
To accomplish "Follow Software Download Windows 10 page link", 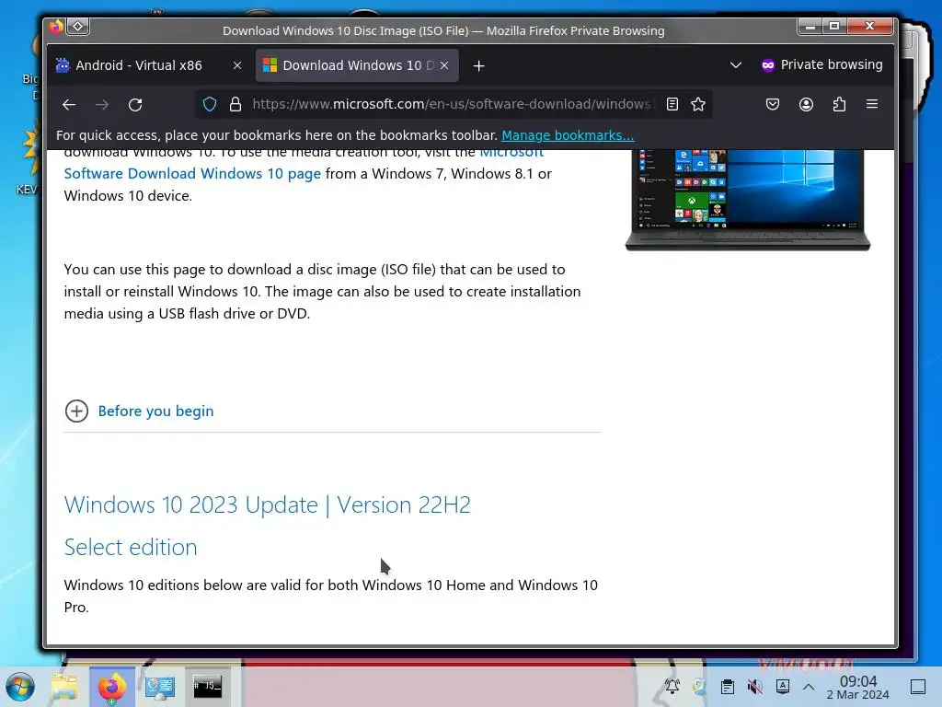I will pyautogui.click(x=192, y=174).
